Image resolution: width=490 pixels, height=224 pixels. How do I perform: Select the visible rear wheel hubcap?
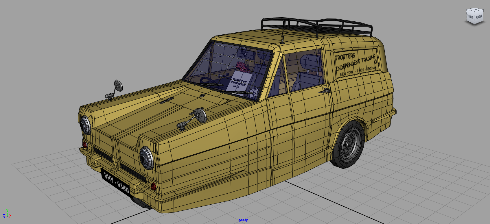(x=351, y=145)
